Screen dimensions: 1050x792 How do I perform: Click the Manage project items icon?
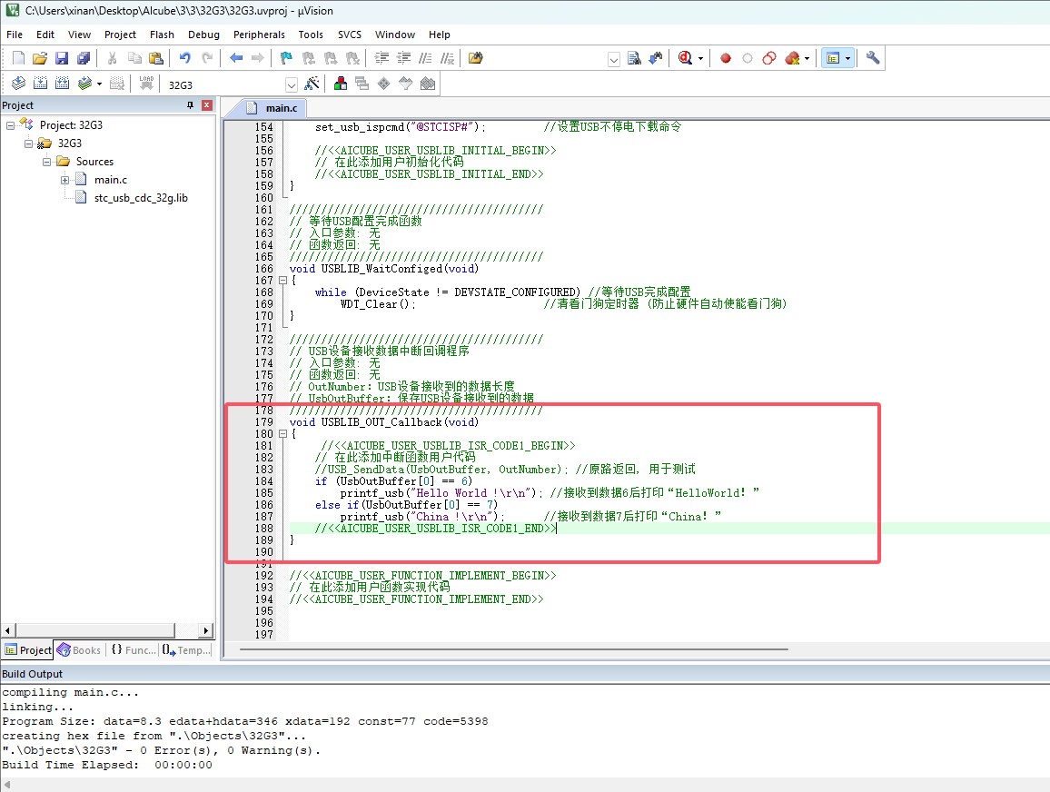[x=341, y=84]
